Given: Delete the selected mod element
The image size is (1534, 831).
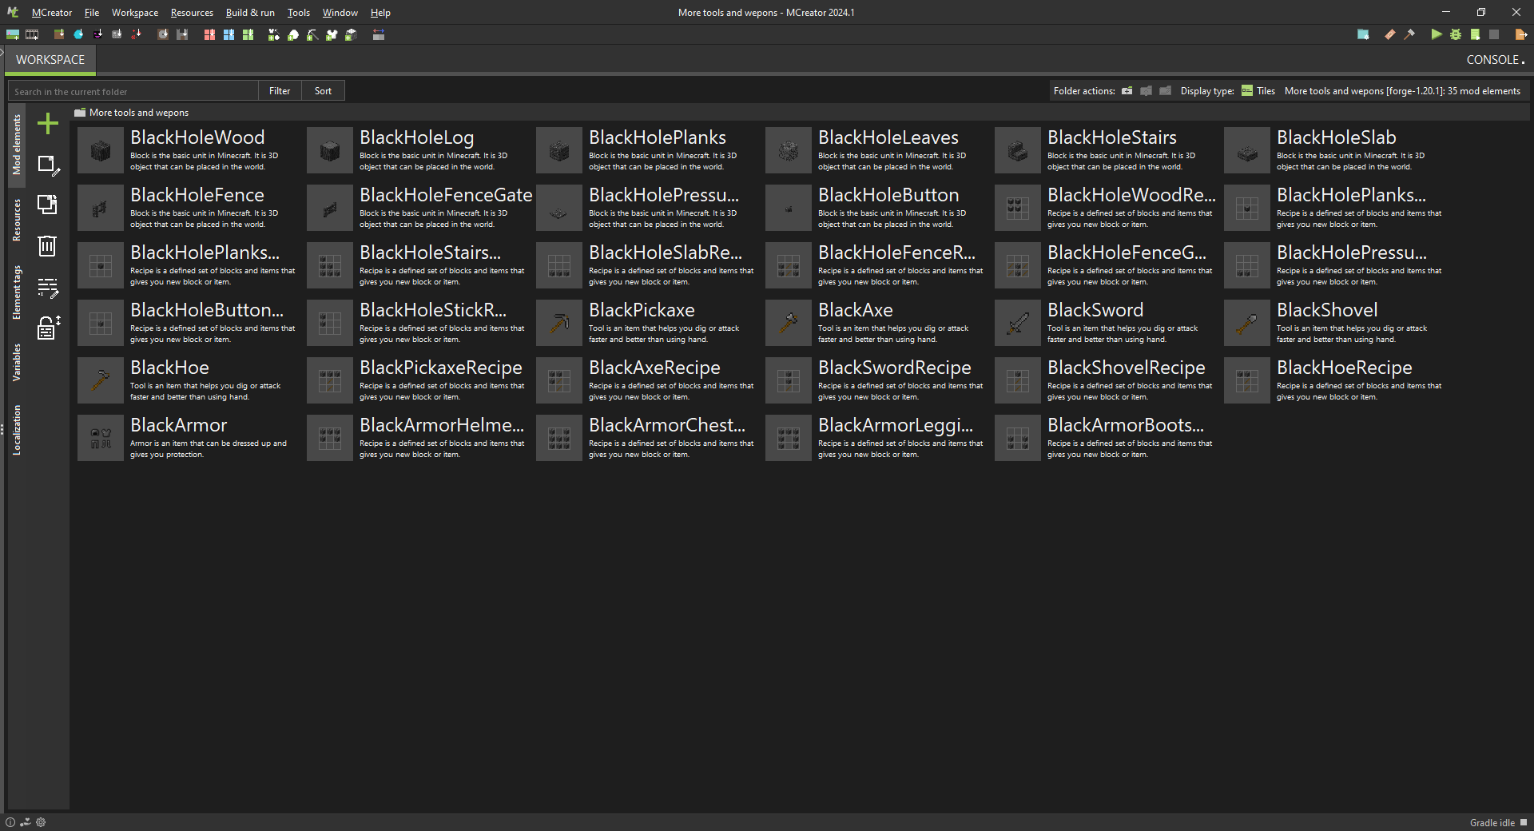Looking at the screenshot, I should pyautogui.click(x=48, y=246).
